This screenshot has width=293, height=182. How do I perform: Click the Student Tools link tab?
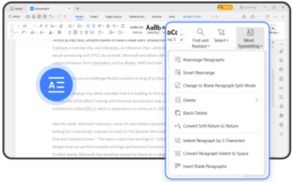point(192,16)
